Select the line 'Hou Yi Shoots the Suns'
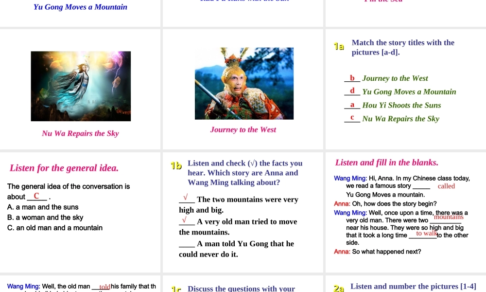 401,105
